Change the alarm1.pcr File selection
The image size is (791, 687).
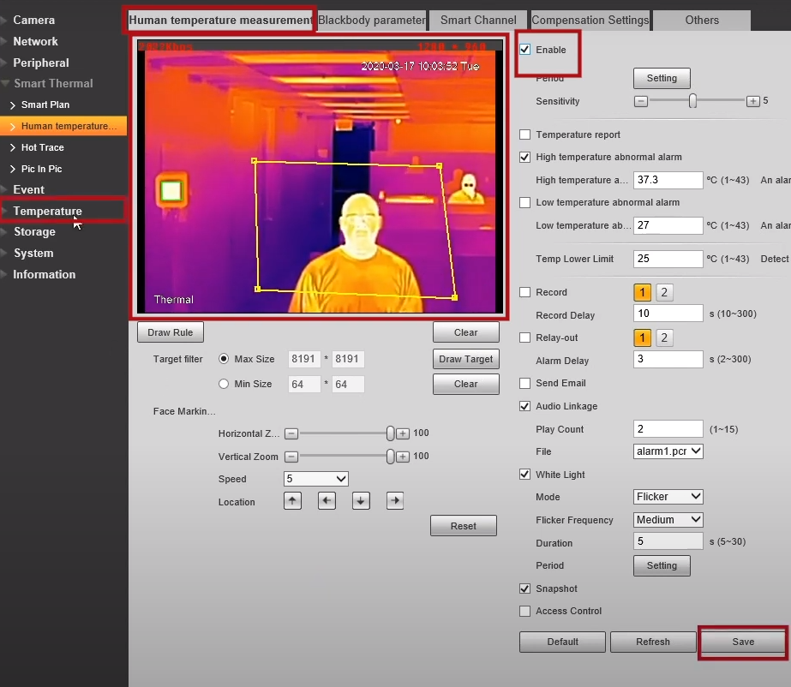[668, 451]
